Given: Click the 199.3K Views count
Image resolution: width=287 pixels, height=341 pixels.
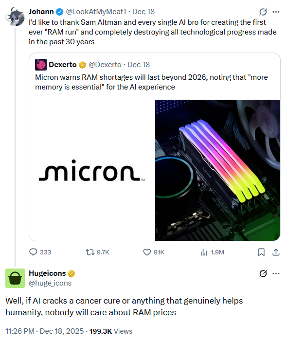Looking at the screenshot, I should tap(111, 331).
